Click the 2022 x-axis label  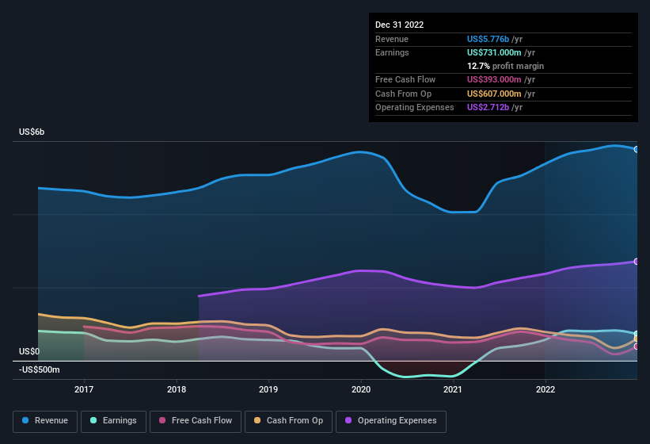pyautogui.click(x=545, y=389)
